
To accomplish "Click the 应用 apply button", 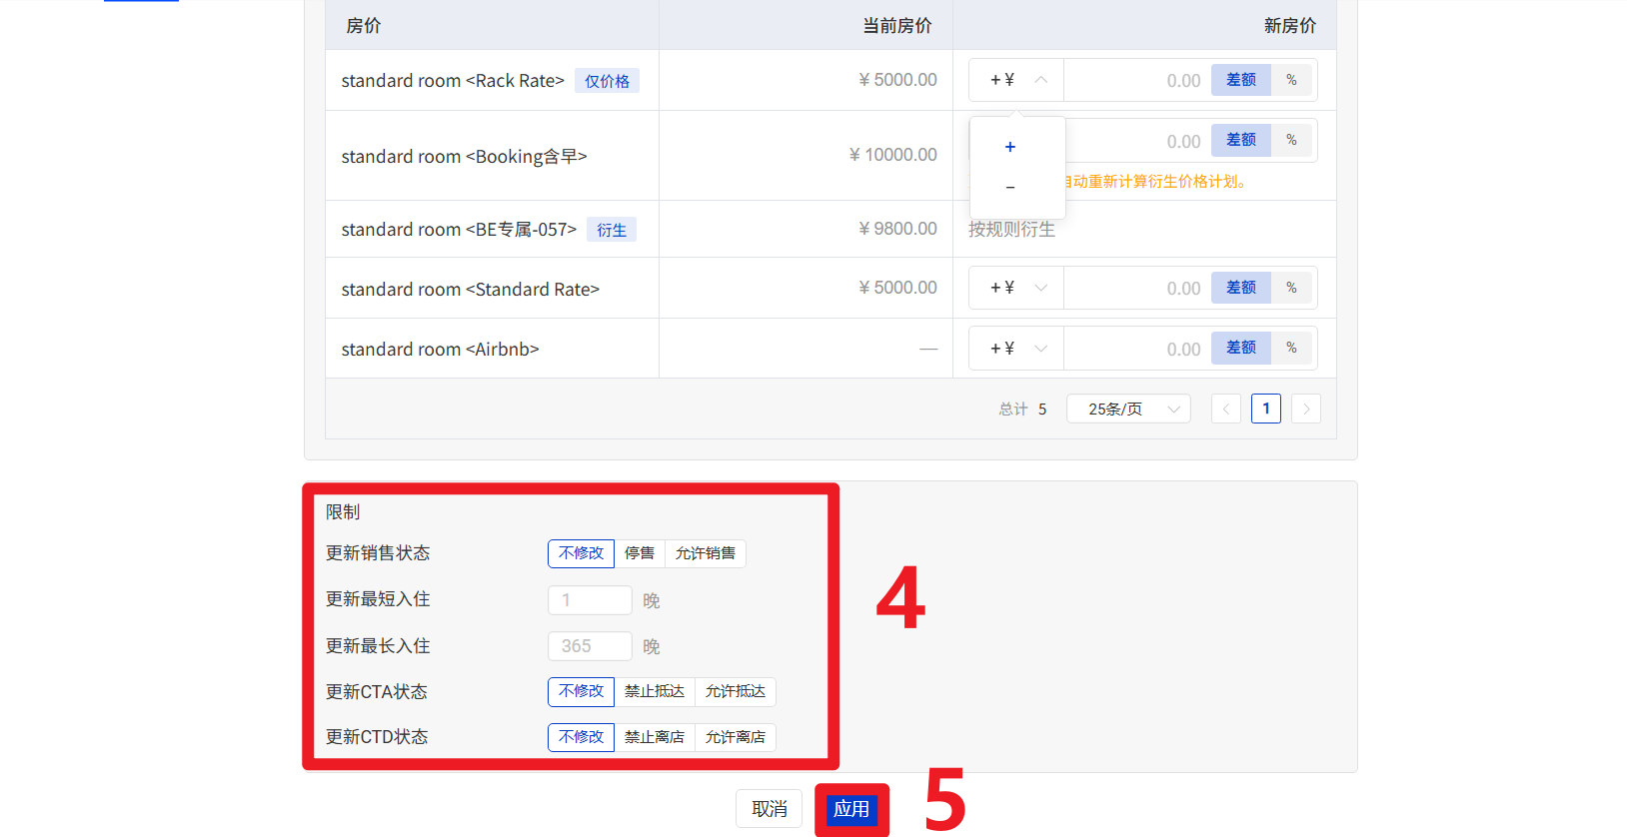I will (851, 809).
